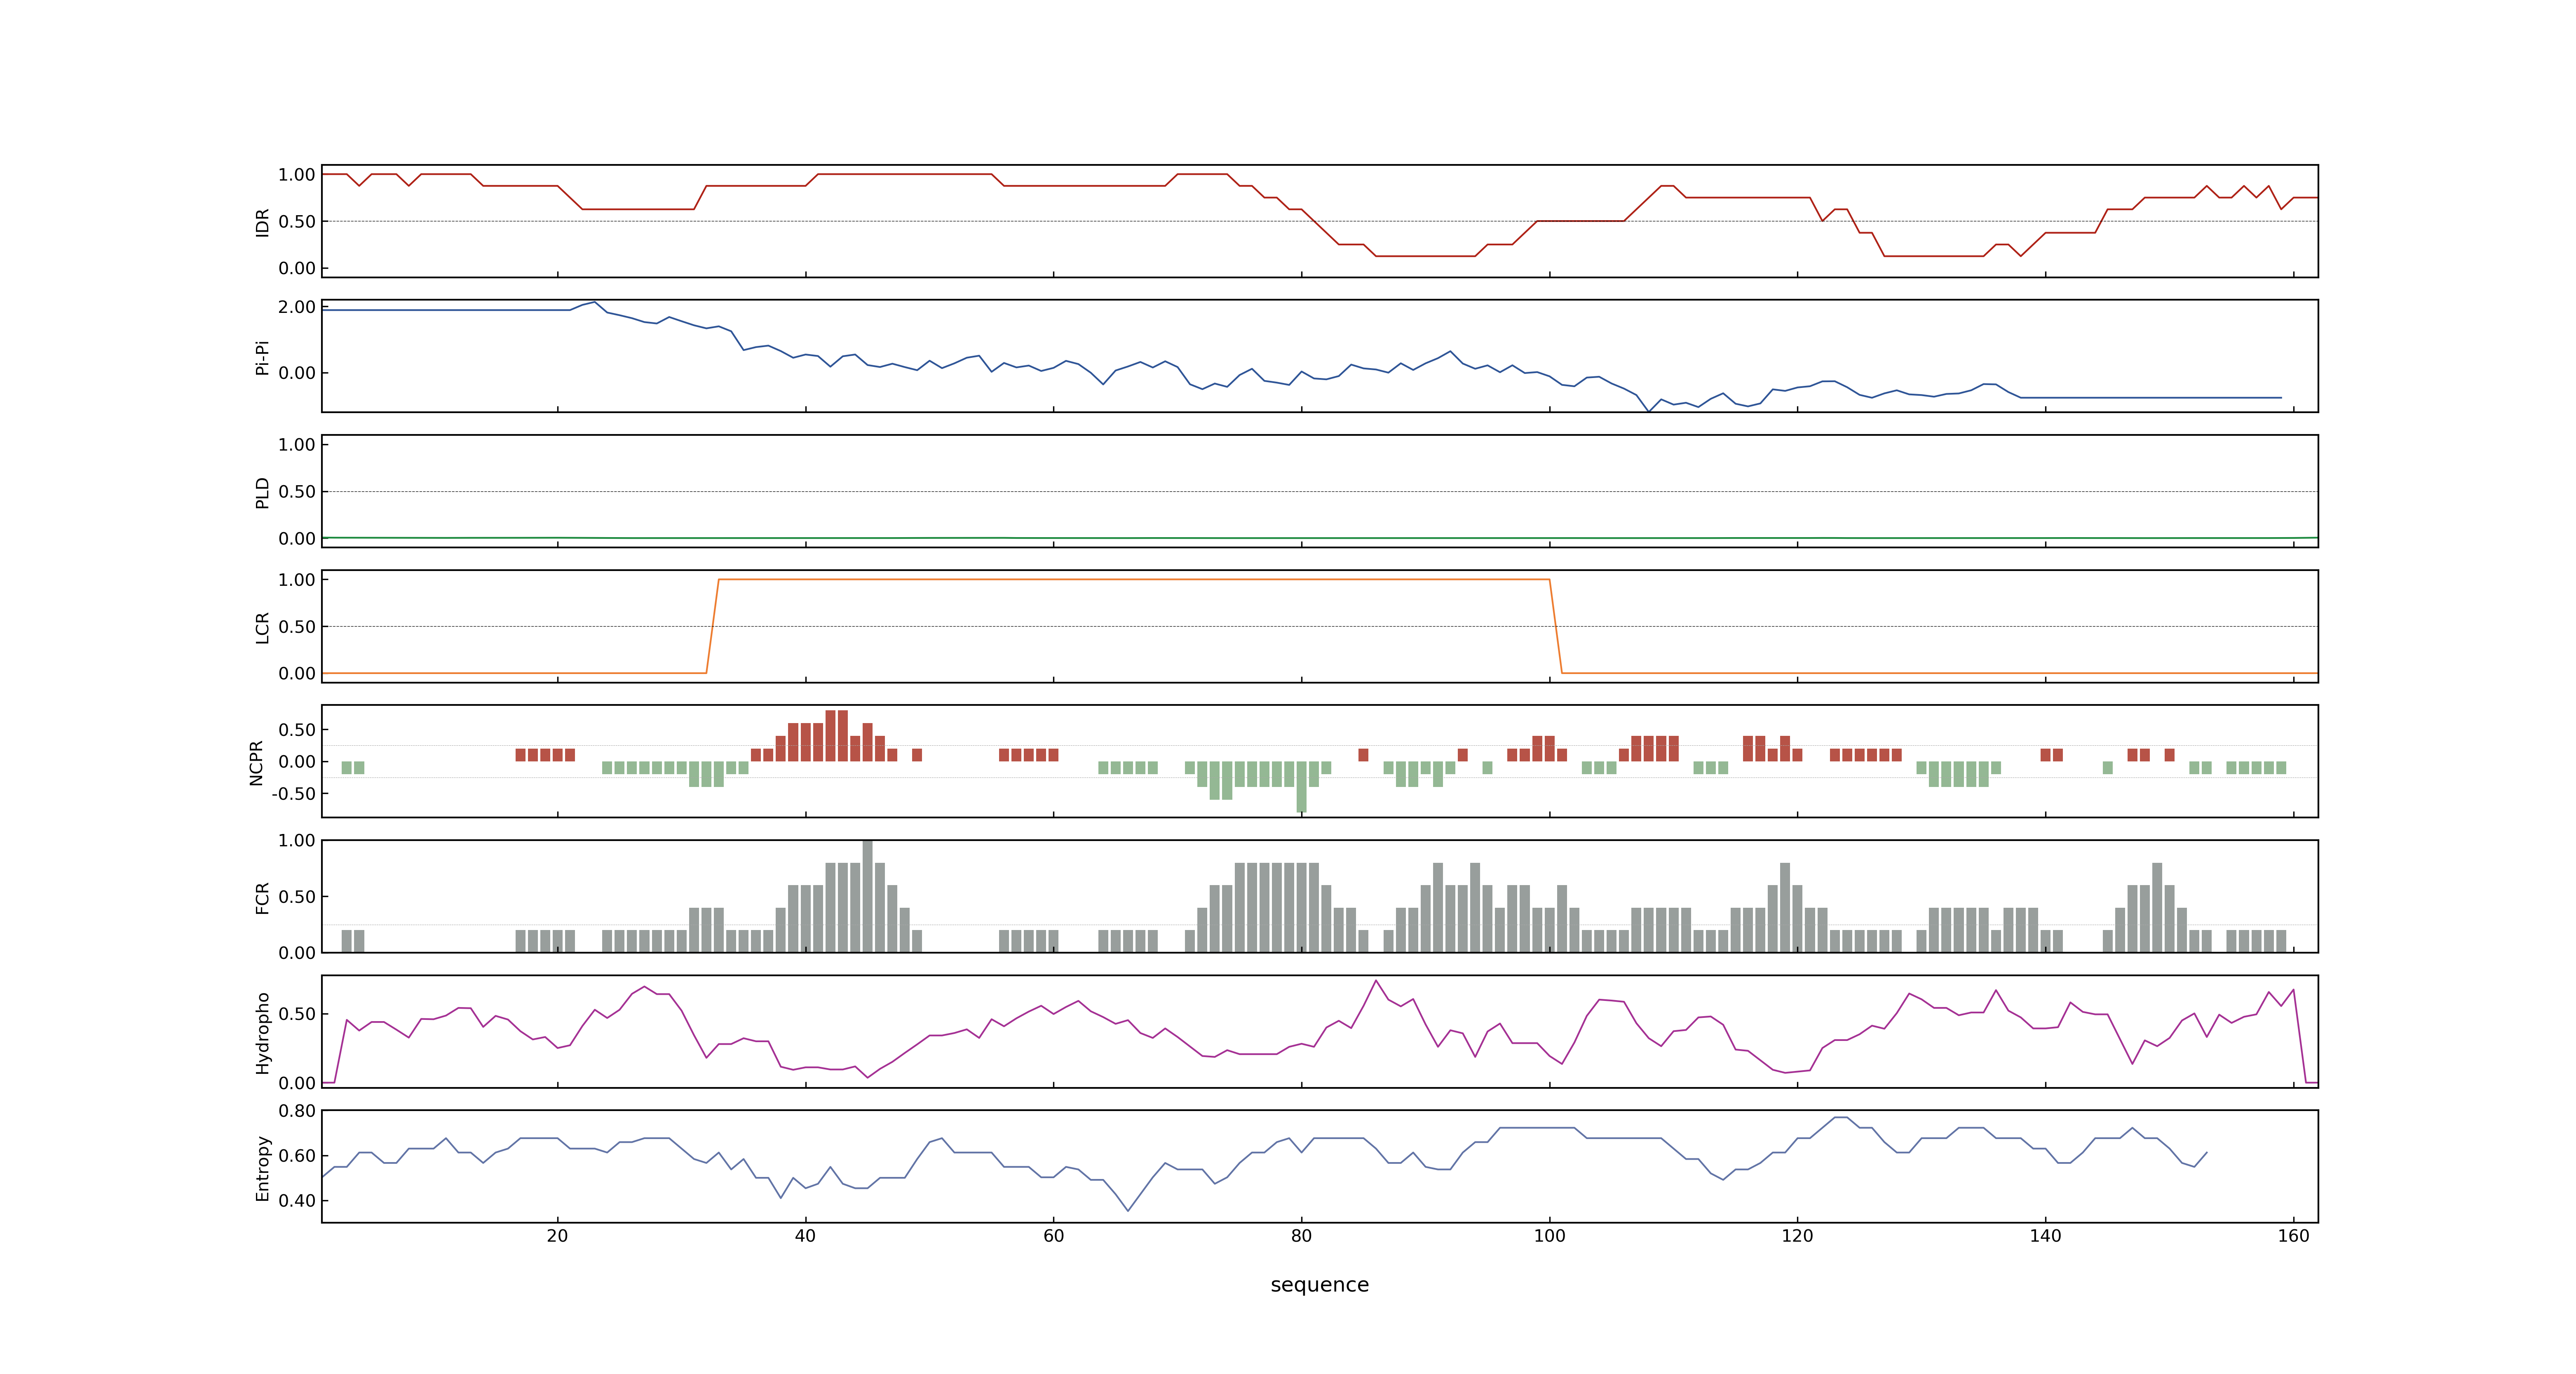2576x1374 pixels.
Task: Click the 0.00 tick on LCR axis
Action: click(x=297, y=673)
